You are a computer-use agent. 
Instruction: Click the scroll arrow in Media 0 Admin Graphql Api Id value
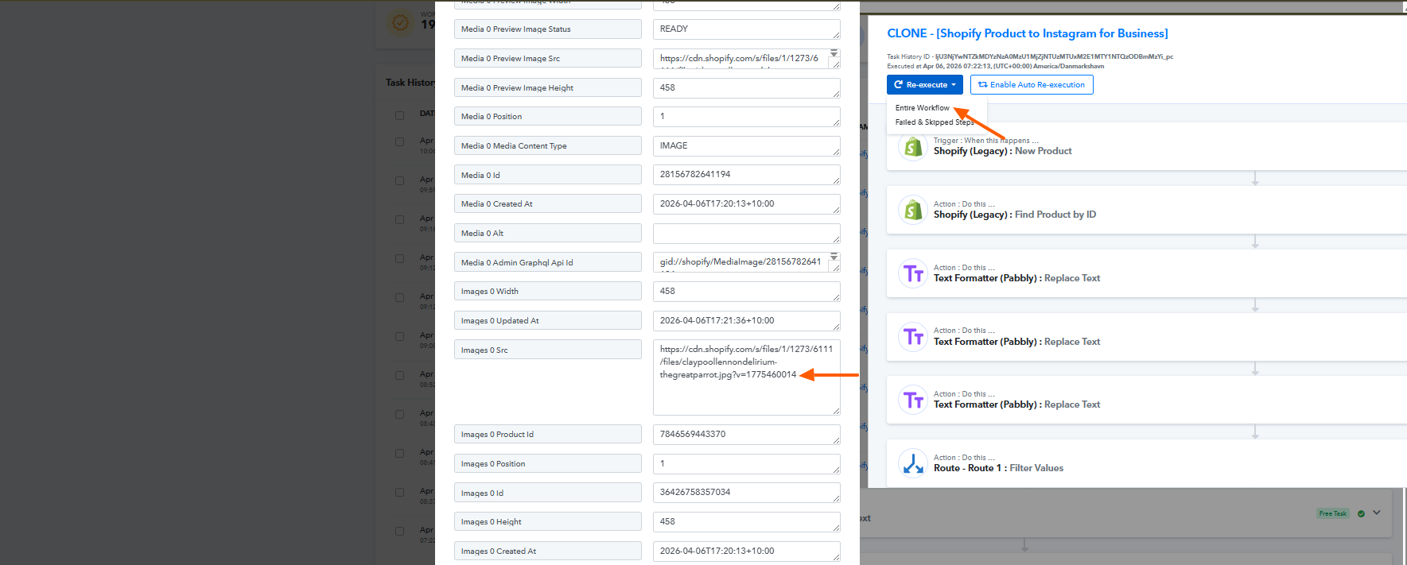(834, 257)
